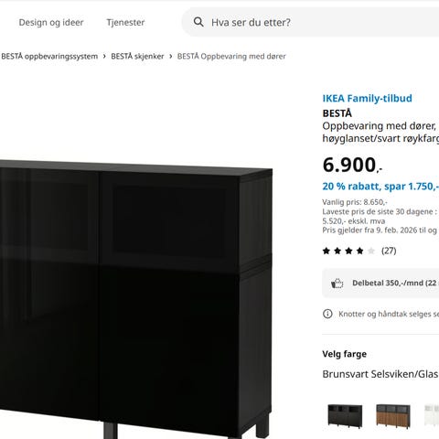Click the star rating icons

(348, 251)
